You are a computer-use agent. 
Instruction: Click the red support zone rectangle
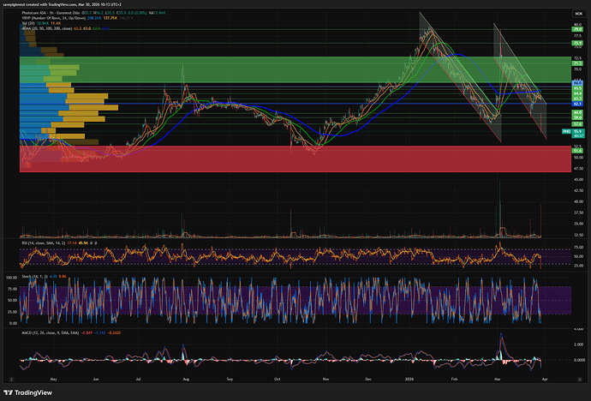click(257, 159)
